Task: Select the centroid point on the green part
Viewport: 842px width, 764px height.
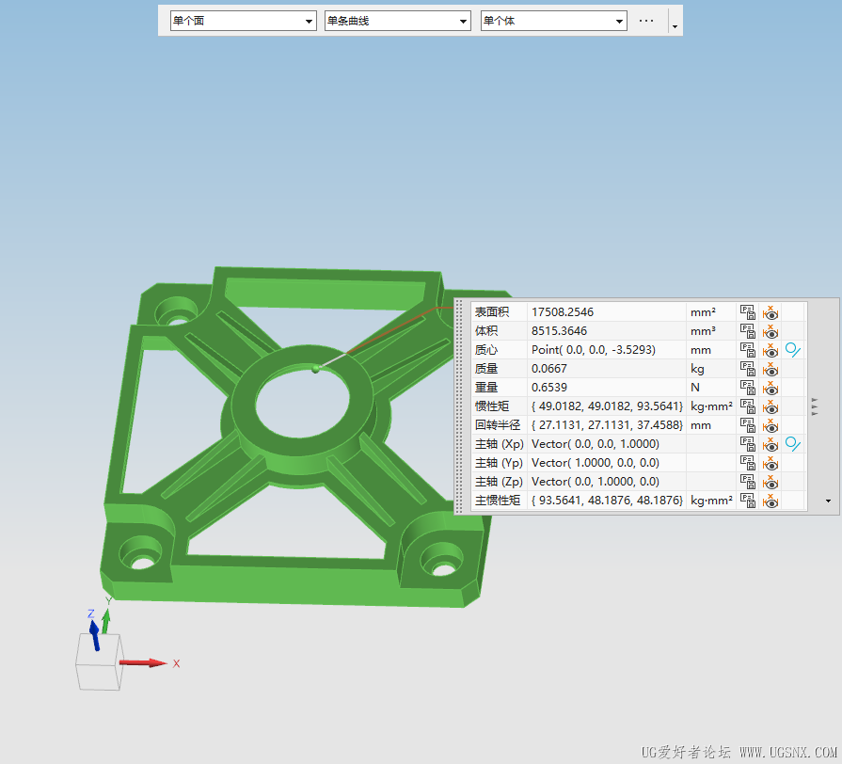Action: (x=316, y=368)
